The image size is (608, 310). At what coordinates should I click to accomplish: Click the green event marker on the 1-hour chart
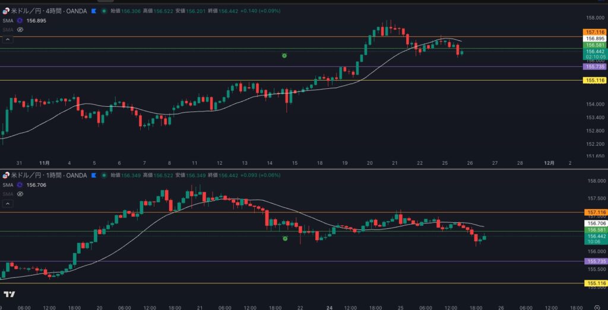coord(285,238)
